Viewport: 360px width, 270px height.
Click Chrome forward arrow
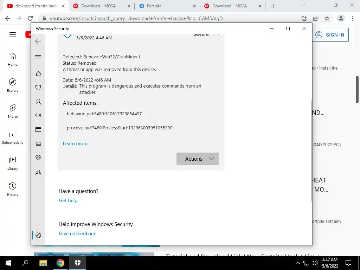(x=19, y=18)
